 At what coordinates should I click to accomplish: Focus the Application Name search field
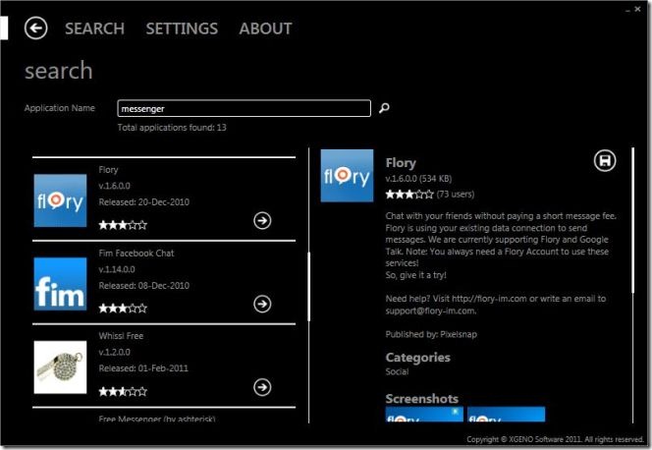[x=244, y=108]
